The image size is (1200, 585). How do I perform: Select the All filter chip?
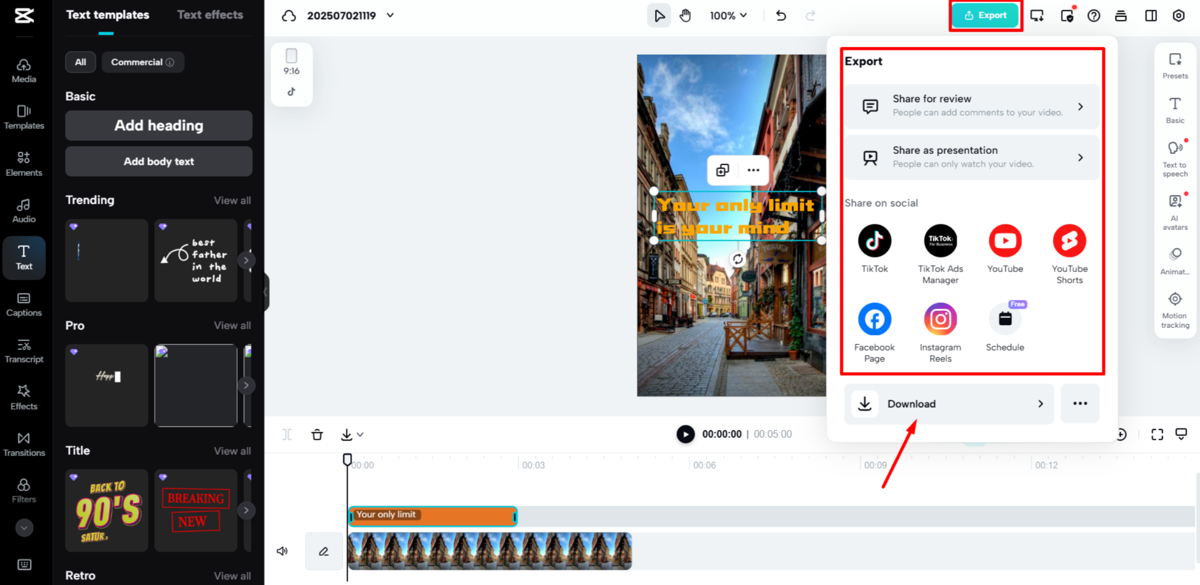tap(80, 62)
